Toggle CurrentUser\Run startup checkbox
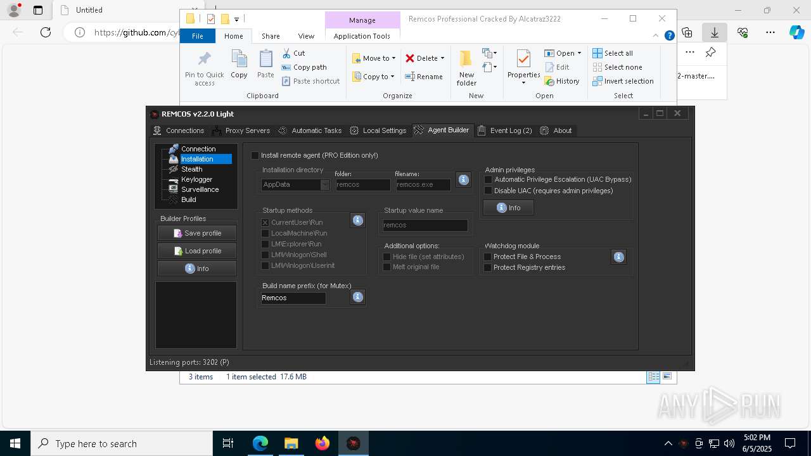The width and height of the screenshot is (811, 456). click(x=265, y=222)
